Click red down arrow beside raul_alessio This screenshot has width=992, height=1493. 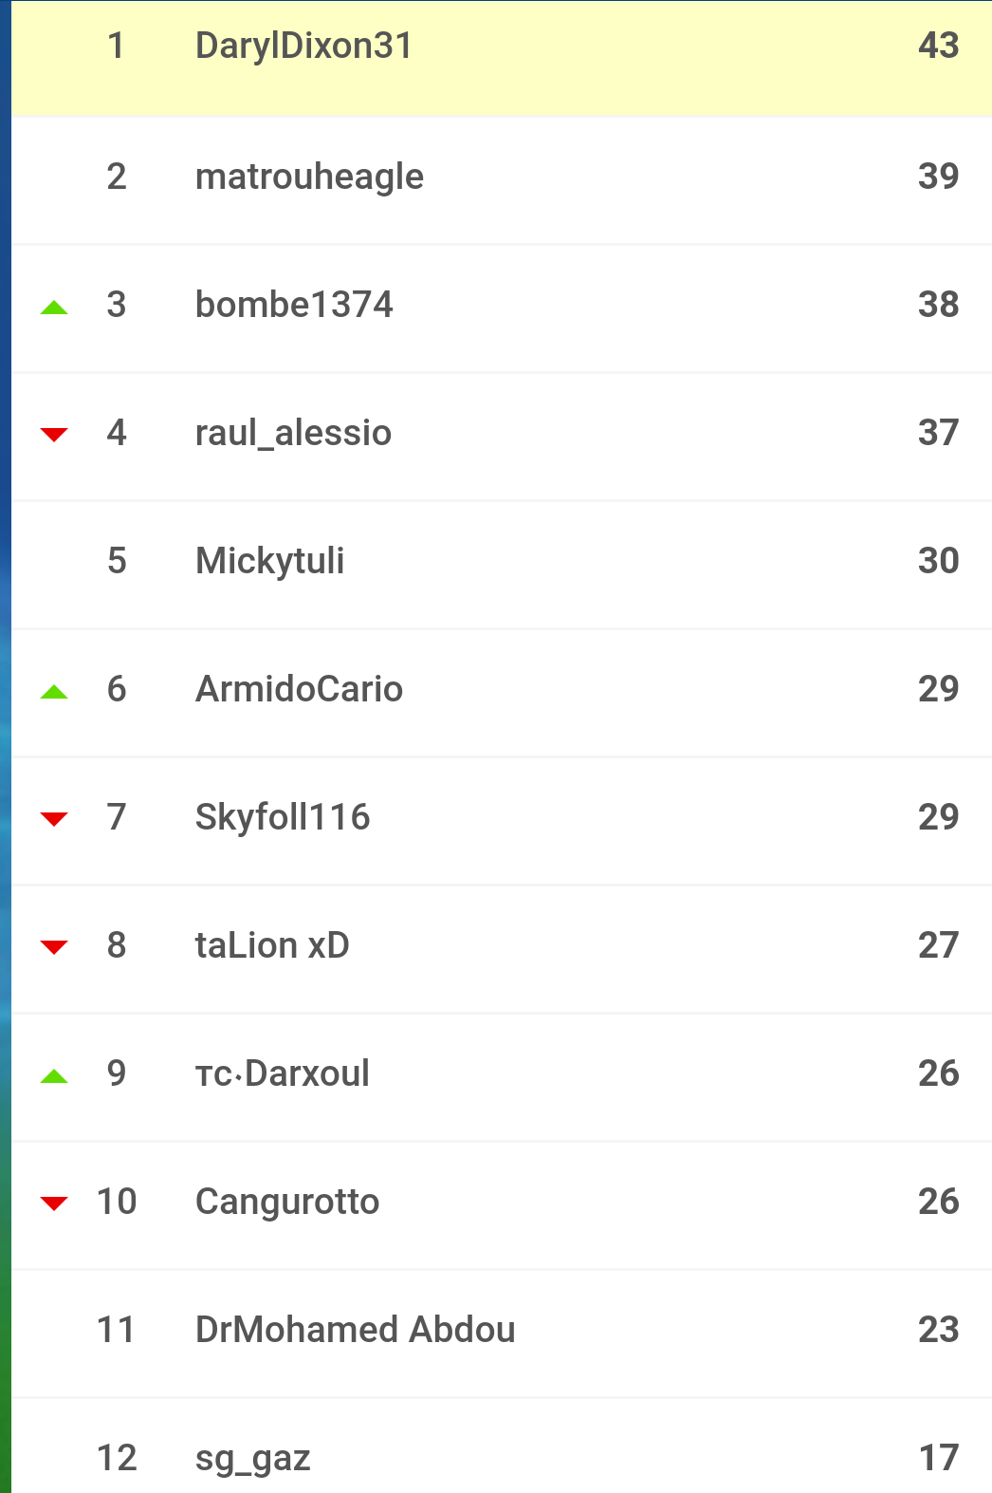click(x=54, y=435)
